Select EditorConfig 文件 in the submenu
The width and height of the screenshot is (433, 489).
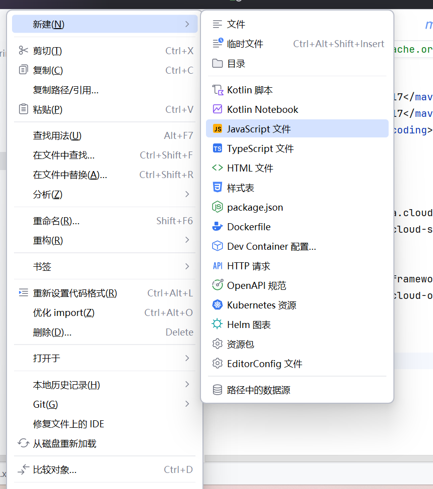[297, 364]
